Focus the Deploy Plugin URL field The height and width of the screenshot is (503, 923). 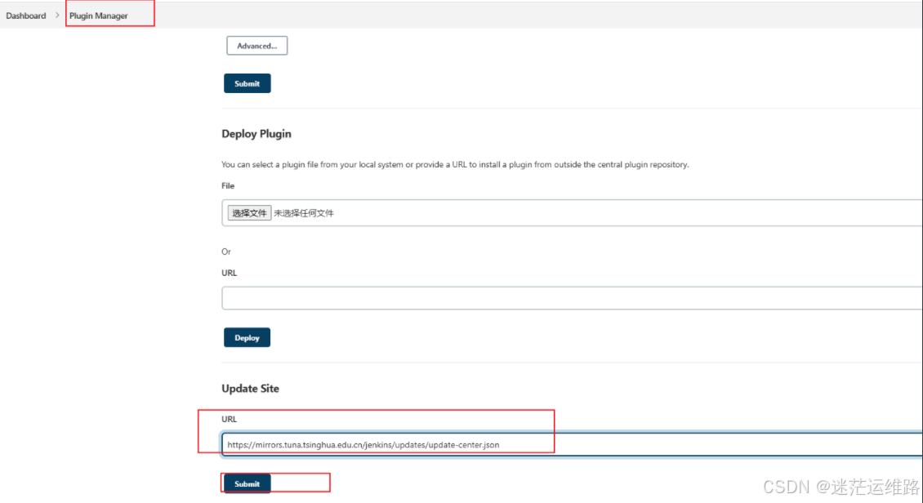(572, 298)
